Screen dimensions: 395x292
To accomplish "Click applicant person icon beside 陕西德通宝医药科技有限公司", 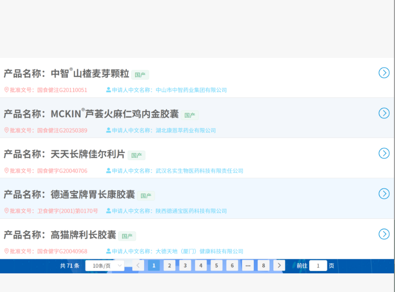I will point(109,211).
